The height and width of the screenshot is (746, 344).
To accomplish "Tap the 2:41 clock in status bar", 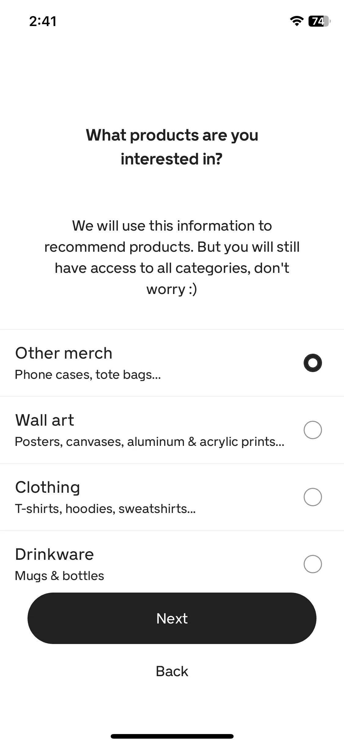I will coord(43,21).
